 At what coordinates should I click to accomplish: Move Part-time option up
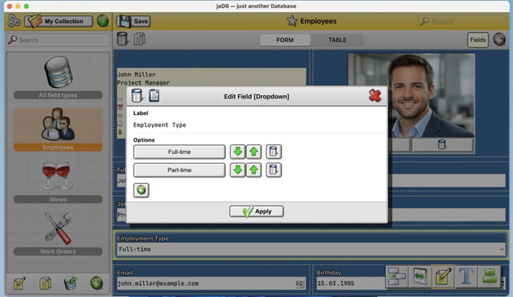pyautogui.click(x=253, y=170)
